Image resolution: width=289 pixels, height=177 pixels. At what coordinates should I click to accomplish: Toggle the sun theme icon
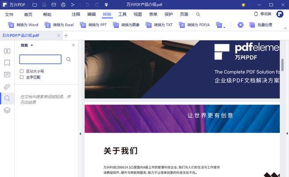click(x=243, y=5)
